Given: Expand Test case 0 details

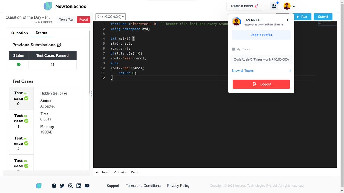Looking at the screenshot, I should click(x=21, y=98).
